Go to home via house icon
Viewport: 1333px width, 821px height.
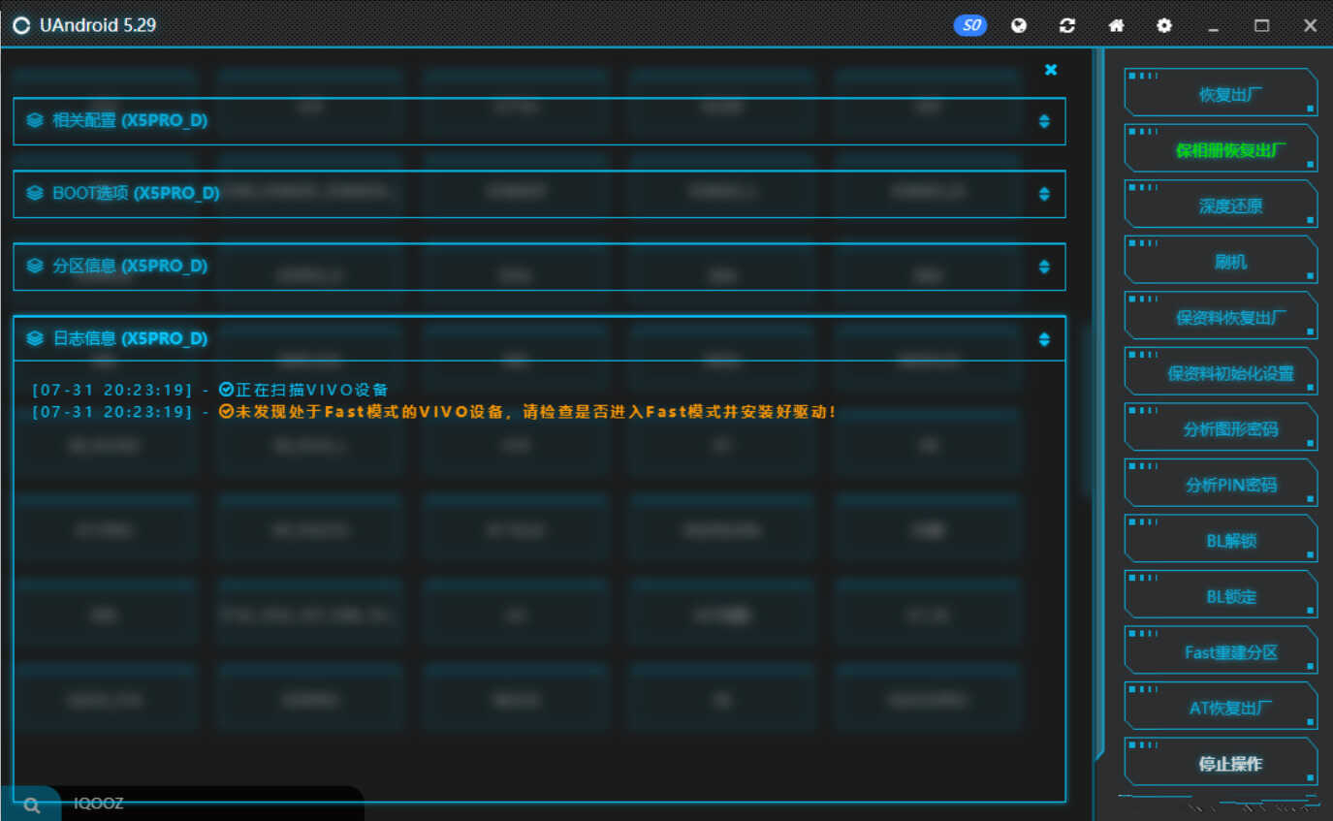[x=1116, y=26]
